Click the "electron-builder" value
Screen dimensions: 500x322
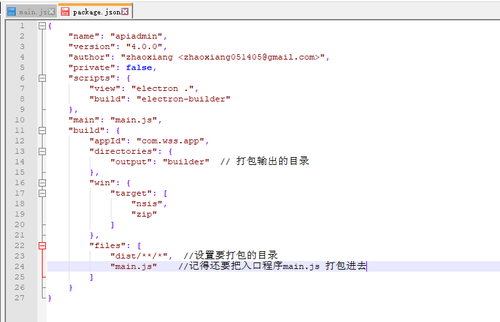coord(183,99)
